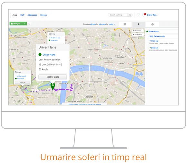Select the map pin view icon

coord(139,24)
